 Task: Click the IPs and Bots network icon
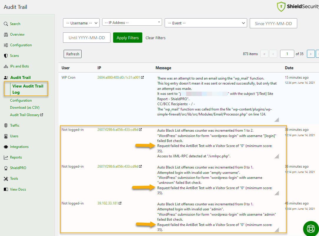point(6,66)
